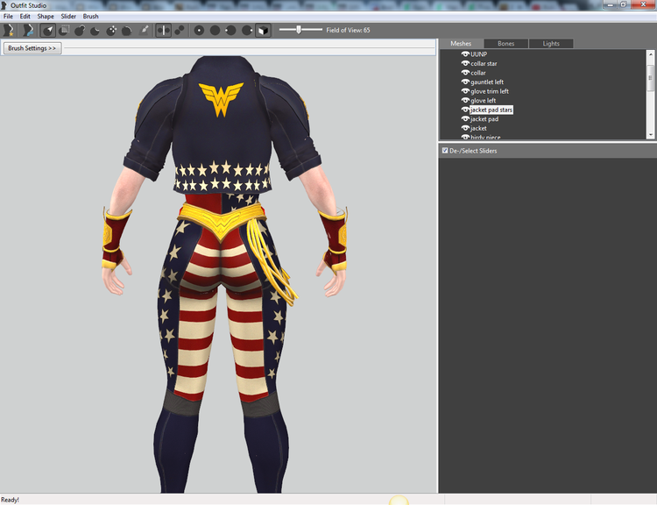The height and width of the screenshot is (505, 657).
Task: Toggle X-Mirror brush mode
Action: [x=164, y=30]
